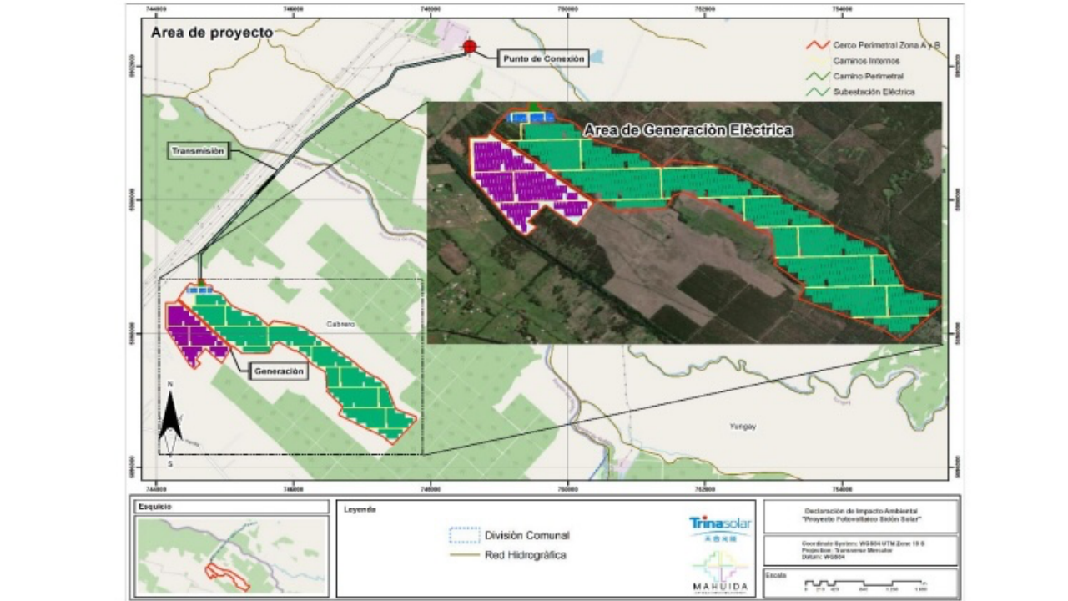Click the Esquicio overview map thumbnail
The height and width of the screenshot is (601, 1068).
[232, 555]
